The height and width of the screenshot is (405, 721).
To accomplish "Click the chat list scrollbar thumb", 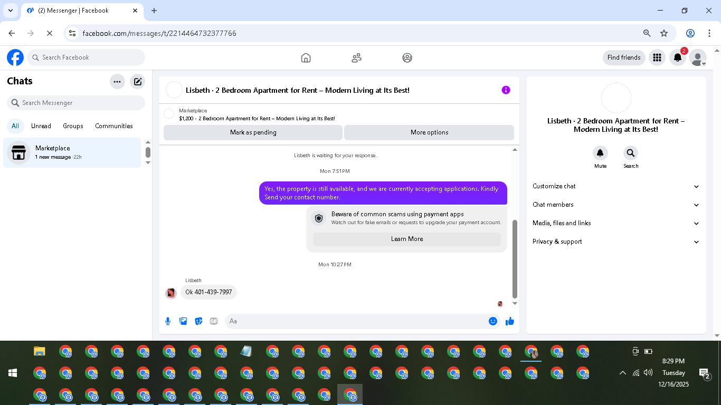I will point(148,152).
